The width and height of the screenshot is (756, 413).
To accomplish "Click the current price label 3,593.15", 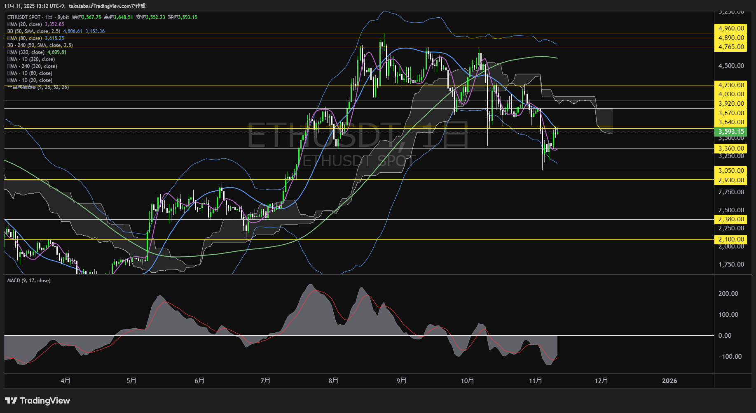I will tap(731, 131).
